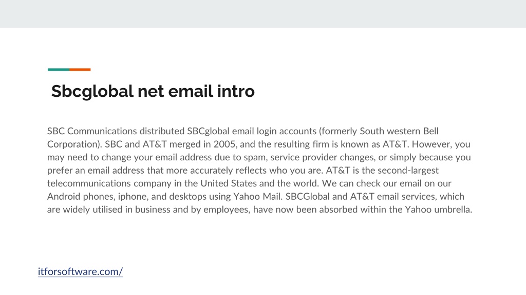Click 'United States' in the body paragraph

[x=229, y=183]
